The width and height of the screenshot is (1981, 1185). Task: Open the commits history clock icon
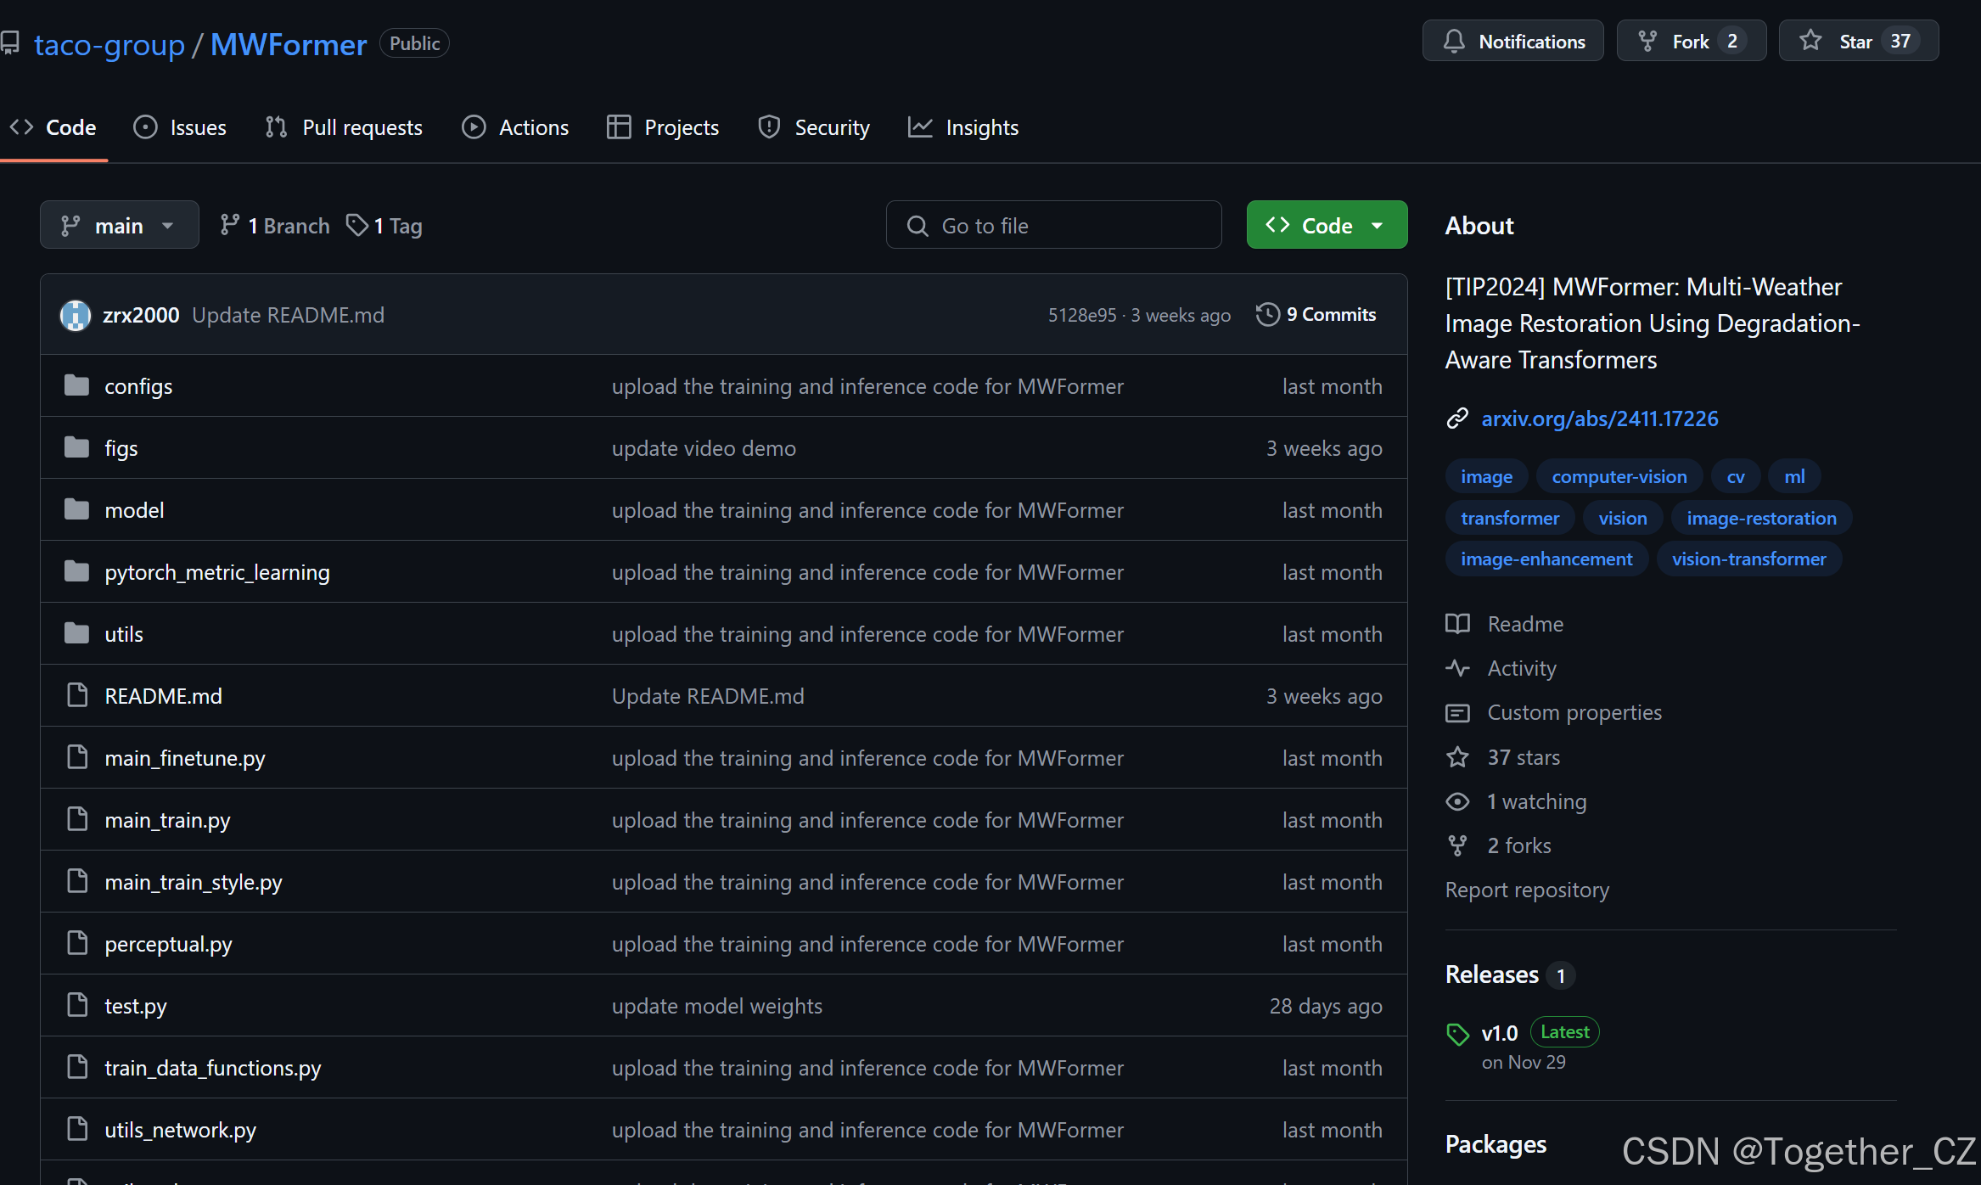point(1267,315)
